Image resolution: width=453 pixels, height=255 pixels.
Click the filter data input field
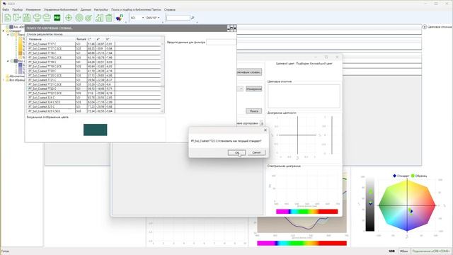point(221,42)
